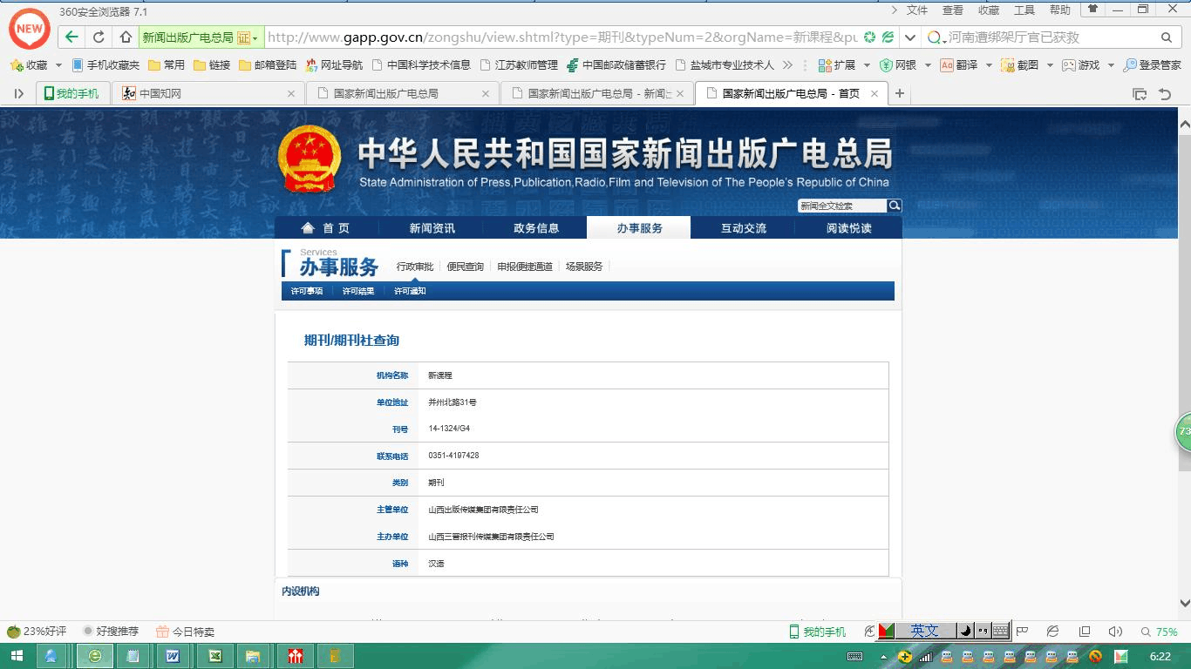This screenshot has height=669, width=1191.
Task: Show hidden system tray icons arrow
Action: (884, 657)
